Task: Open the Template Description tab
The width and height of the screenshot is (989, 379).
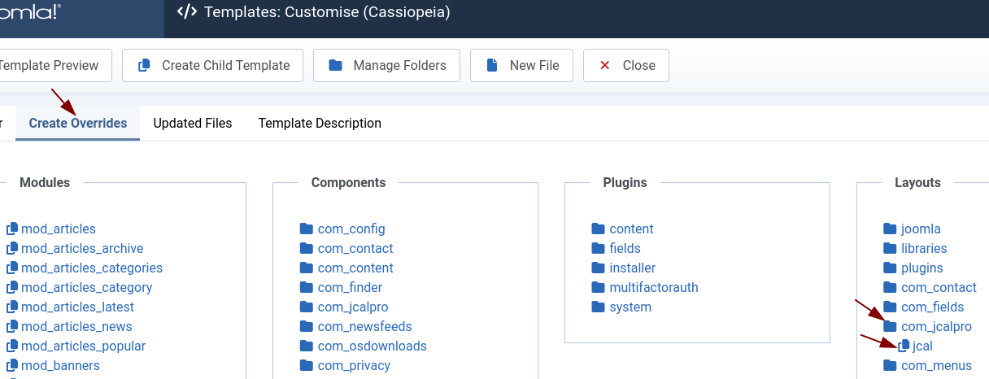Action: click(320, 124)
